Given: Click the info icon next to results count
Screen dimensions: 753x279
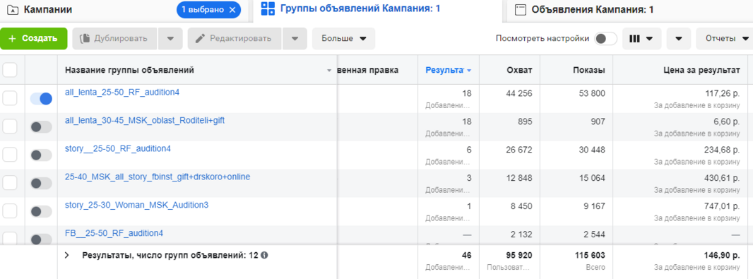Looking at the screenshot, I should tap(265, 255).
